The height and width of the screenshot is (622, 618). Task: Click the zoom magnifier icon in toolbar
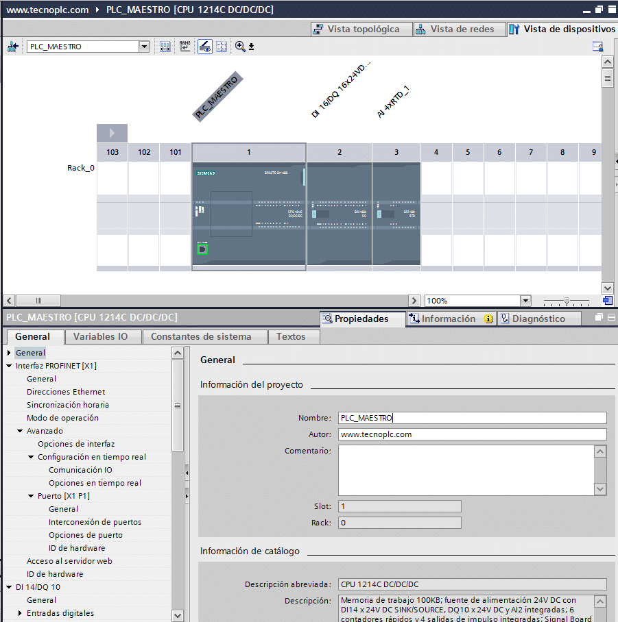pos(240,47)
